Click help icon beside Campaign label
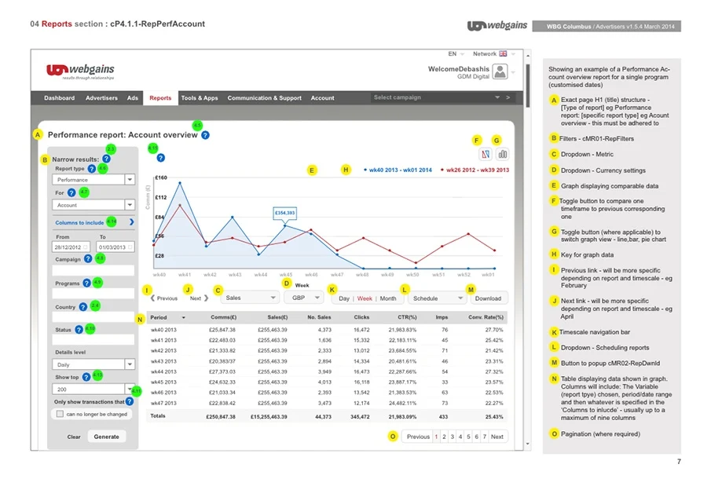This screenshot has height=490, width=711. pyautogui.click(x=87, y=259)
